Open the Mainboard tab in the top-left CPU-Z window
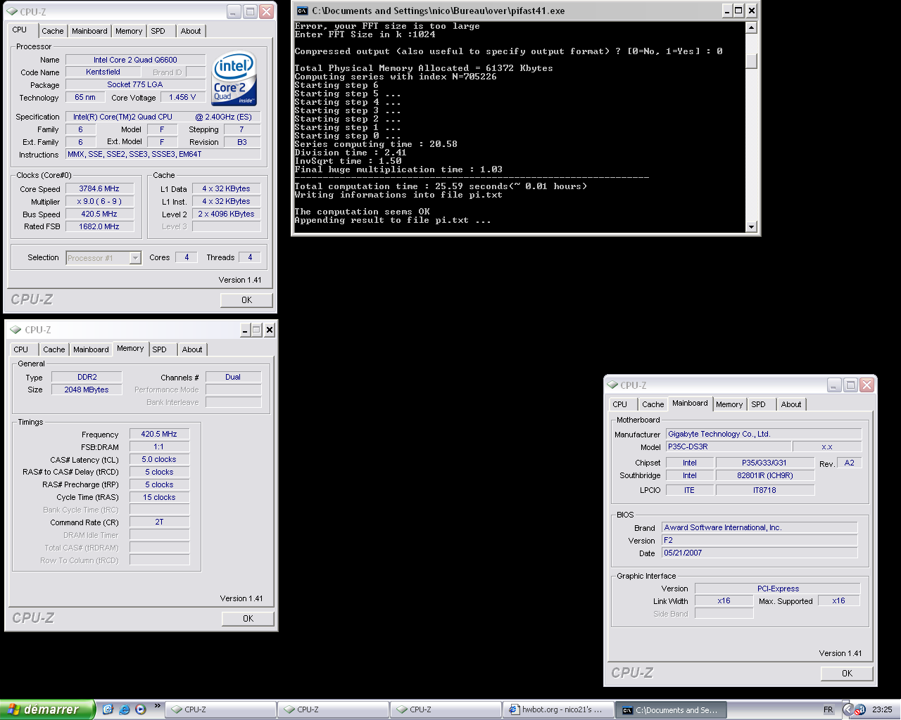901x720 pixels. [89, 31]
